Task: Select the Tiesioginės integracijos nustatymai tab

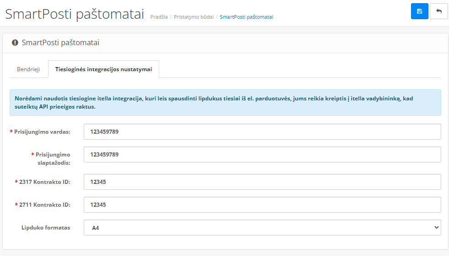Action: pos(103,69)
